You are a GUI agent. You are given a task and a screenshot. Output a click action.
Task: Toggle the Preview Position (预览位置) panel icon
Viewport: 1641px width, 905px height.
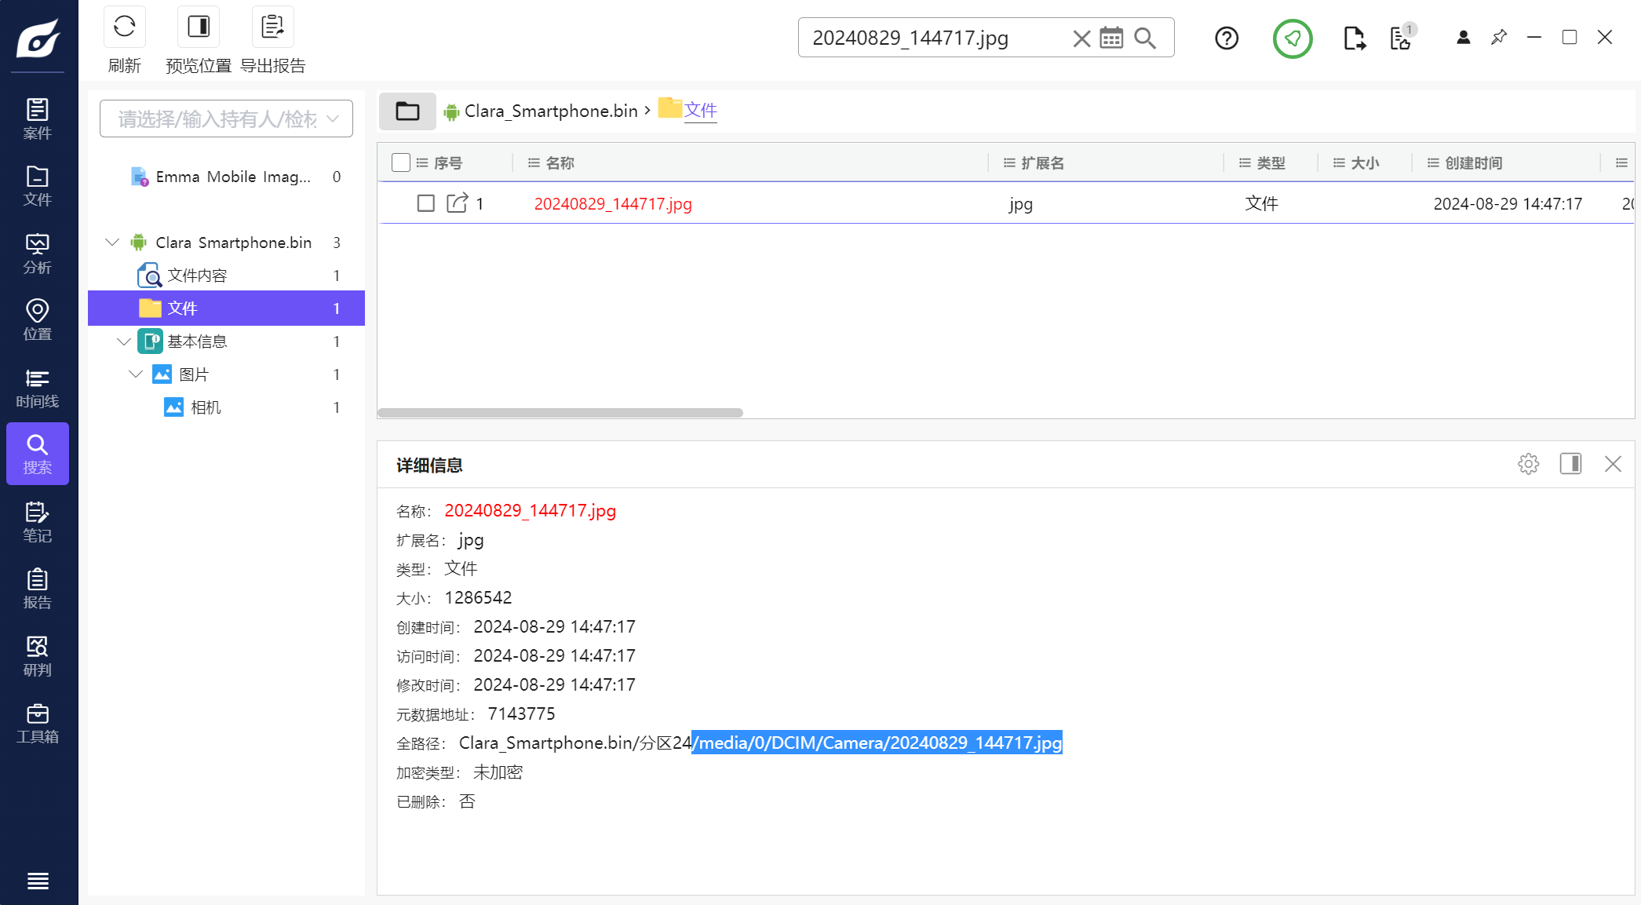tap(199, 27)
